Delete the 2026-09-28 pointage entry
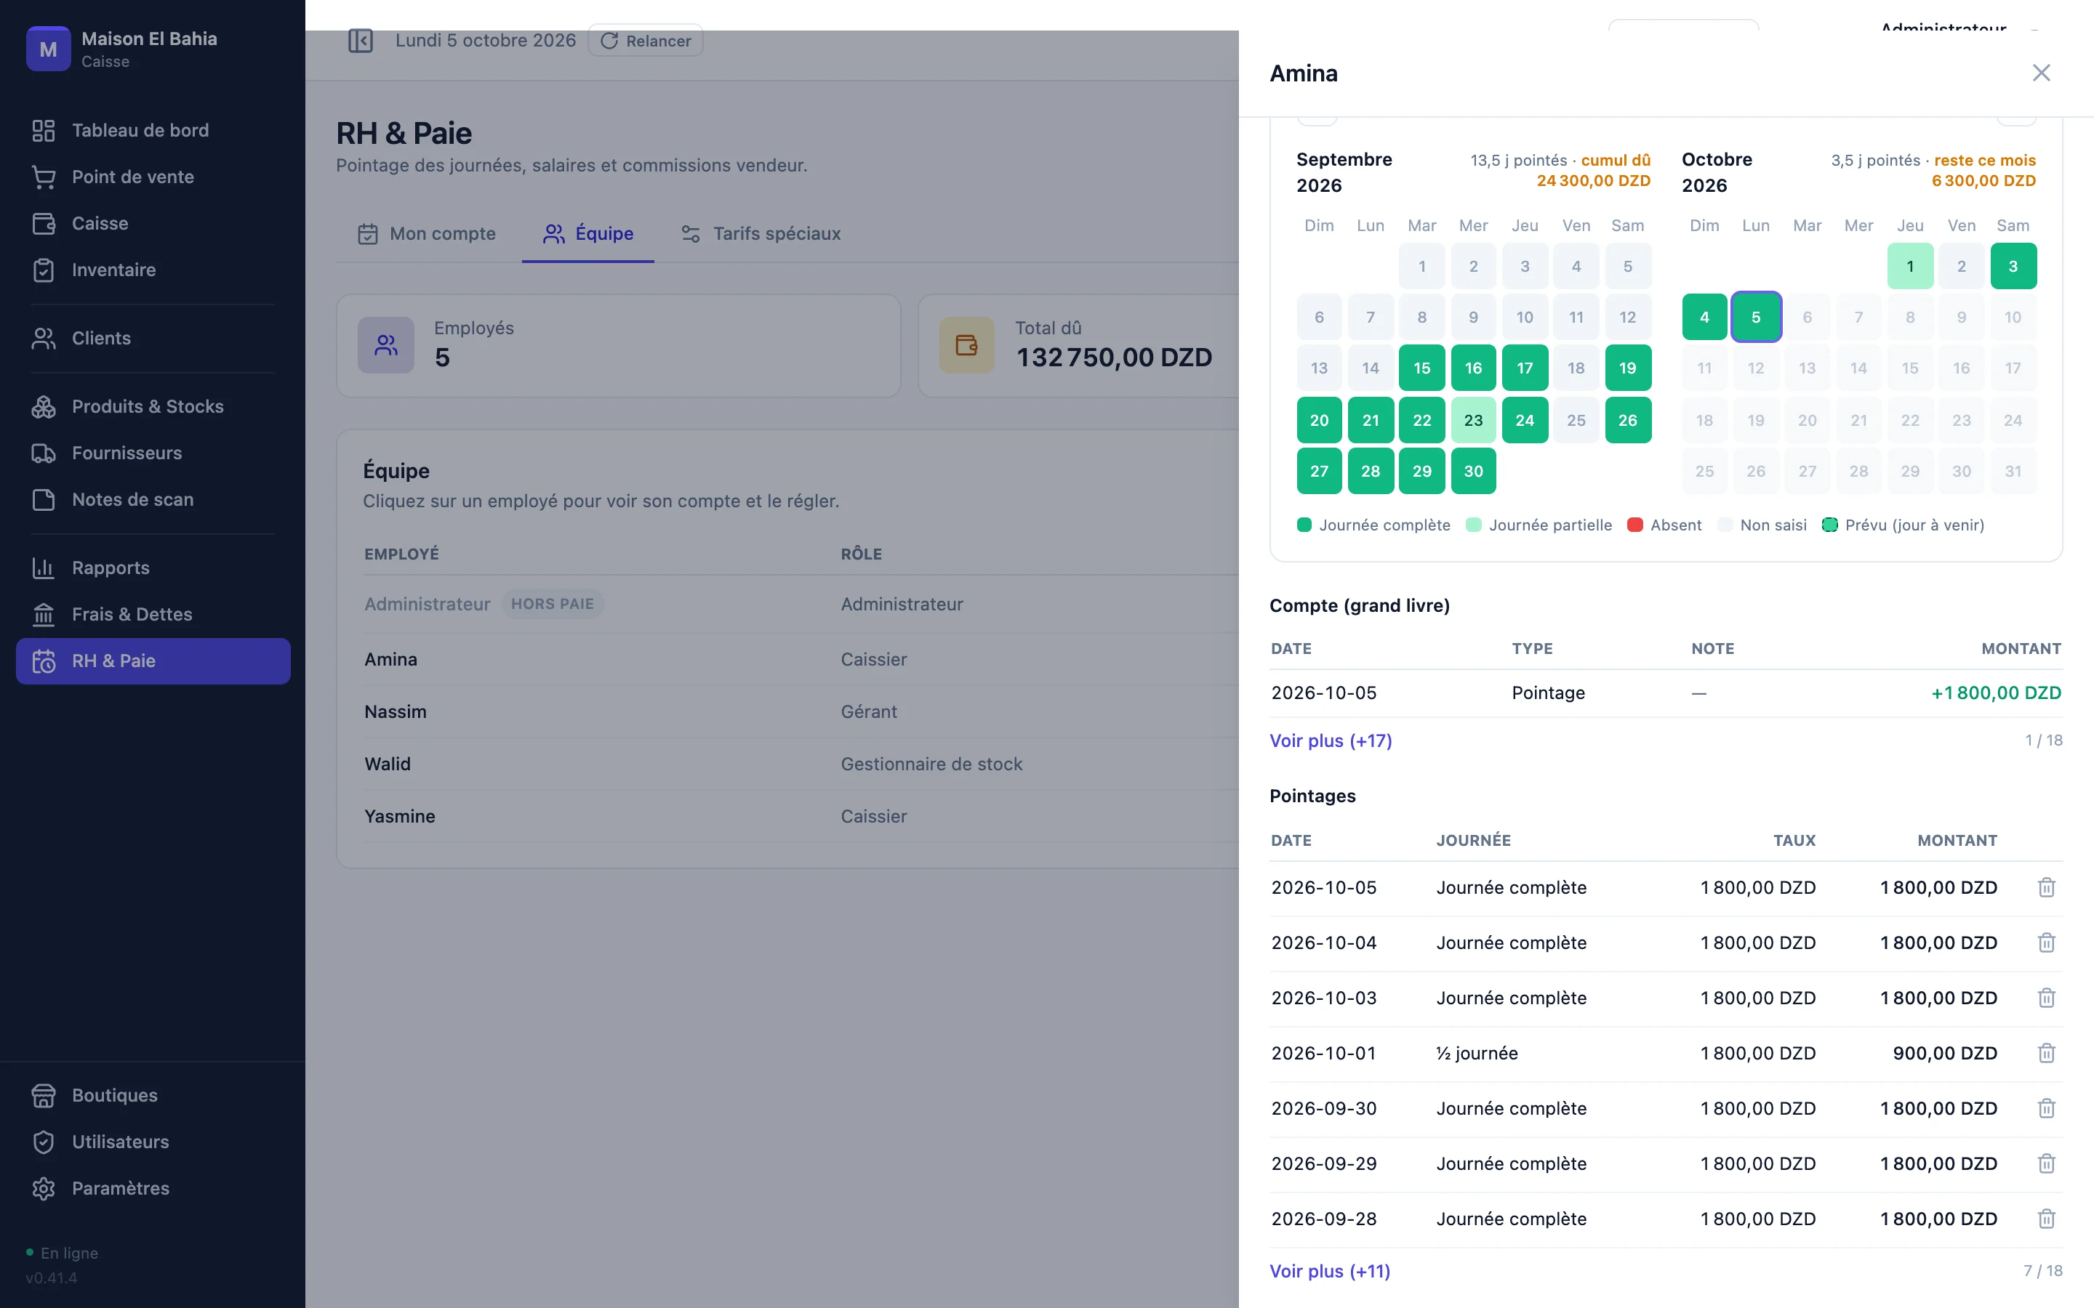Viewport: 2094px width, 1308px height. 2045,1220
